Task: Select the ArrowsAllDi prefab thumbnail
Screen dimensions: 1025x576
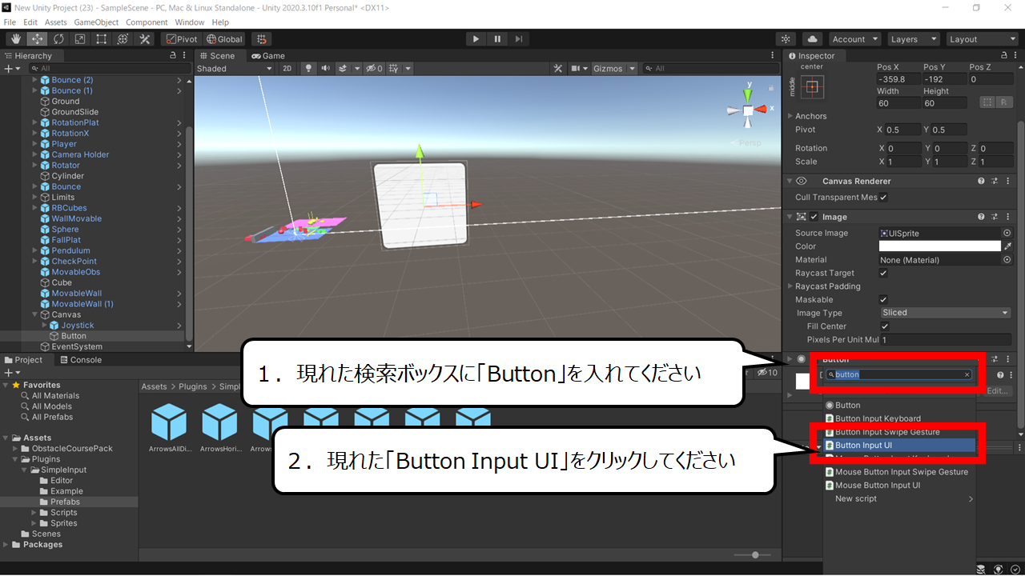Action: coord(169,422)
